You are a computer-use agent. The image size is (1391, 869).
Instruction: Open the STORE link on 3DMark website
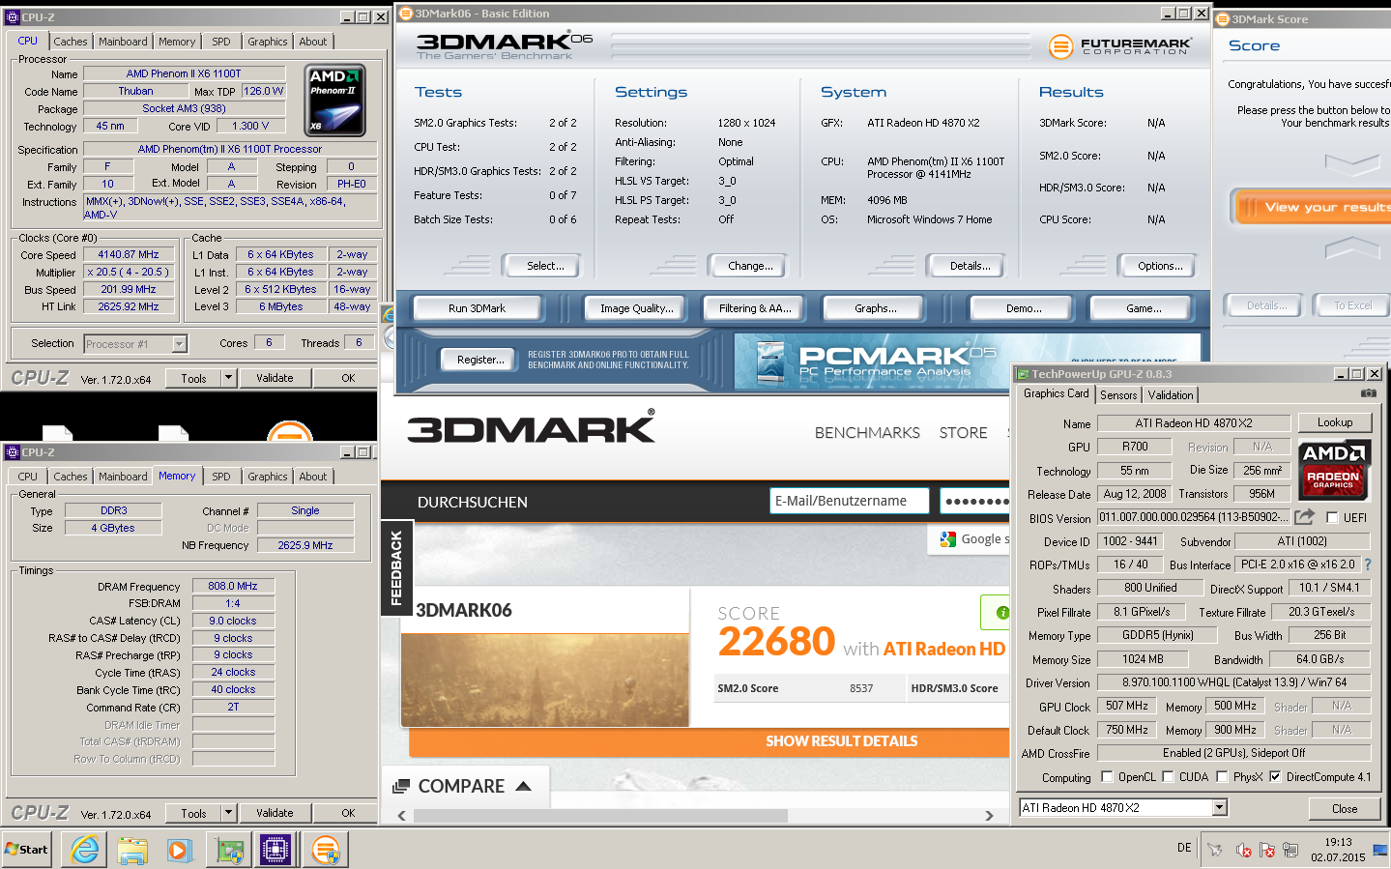point(963,433)
